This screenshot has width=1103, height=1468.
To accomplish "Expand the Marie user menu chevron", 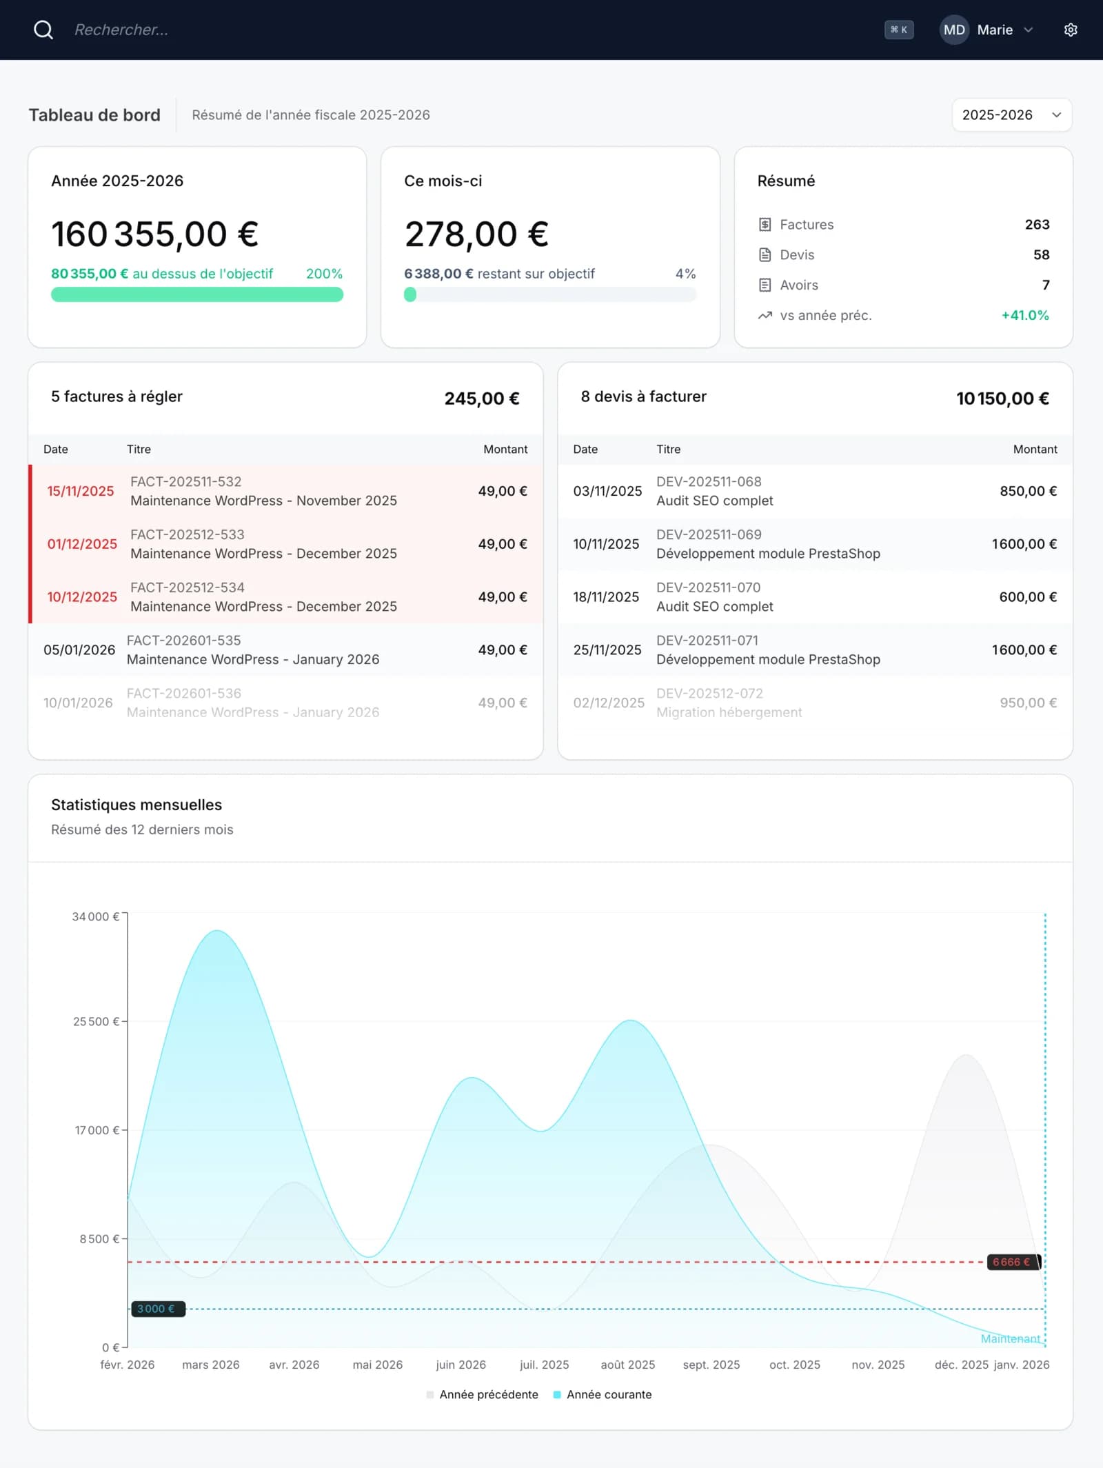I will pyautogui.click(x=1029, y=30).
